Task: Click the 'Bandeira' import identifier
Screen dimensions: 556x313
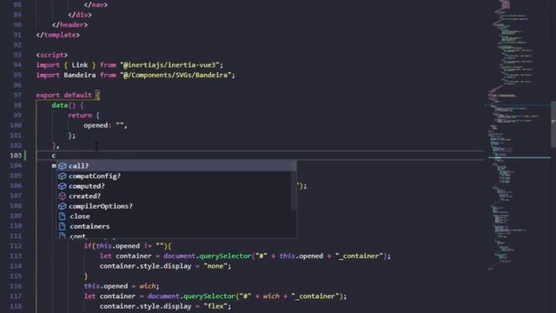Action: tap(80, 75)
